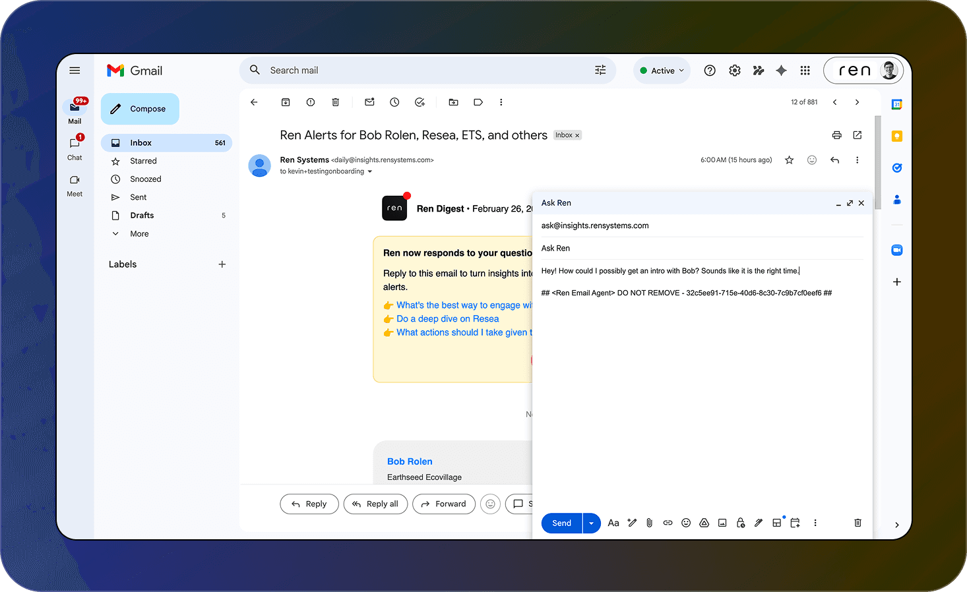Click the Compose button
This screenshot has height=592, width=967.
(140, 109)
